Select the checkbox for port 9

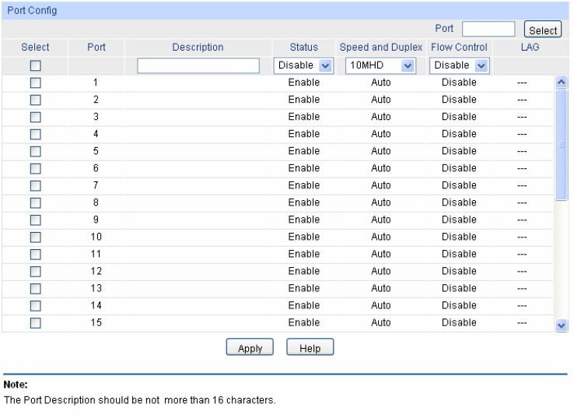point(36,220)
